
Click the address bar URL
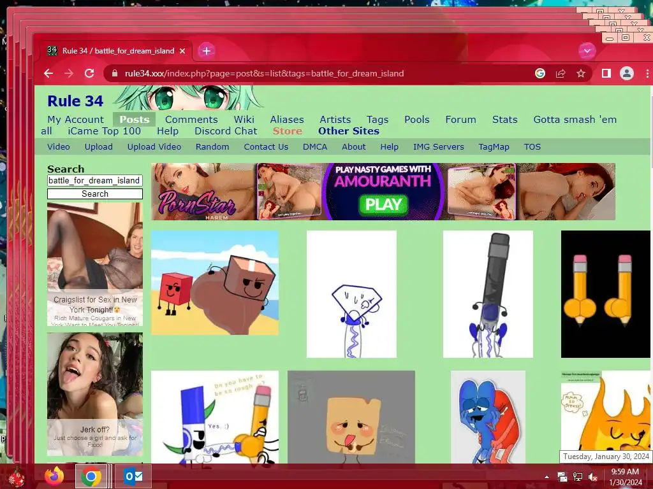pos(264,74)
